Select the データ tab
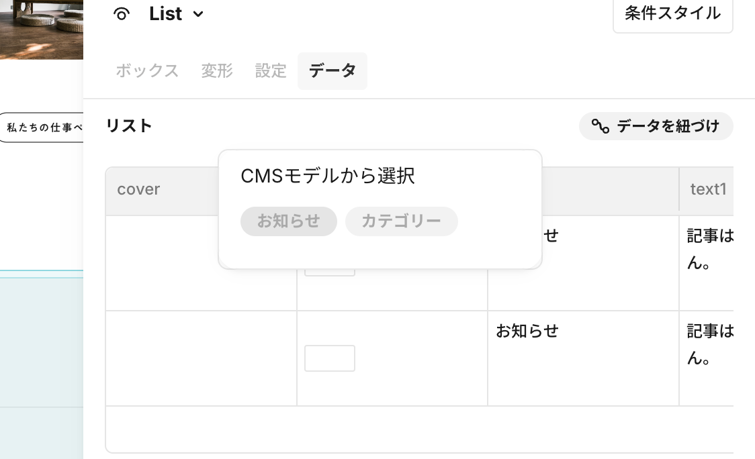The height and width of the screenshot is (459, 755). coord(332,70)
